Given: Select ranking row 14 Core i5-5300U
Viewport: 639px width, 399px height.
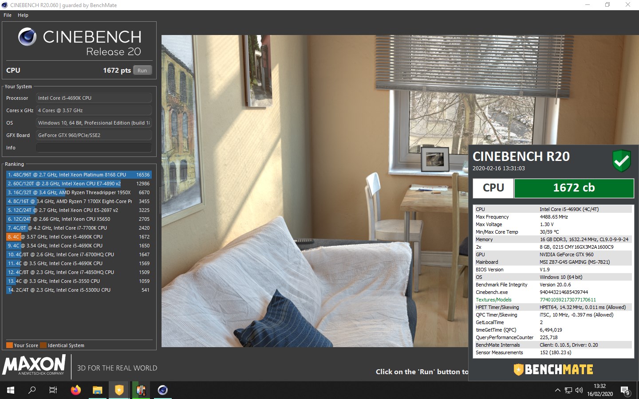Looking at the screenshot, I should point(79,290).
